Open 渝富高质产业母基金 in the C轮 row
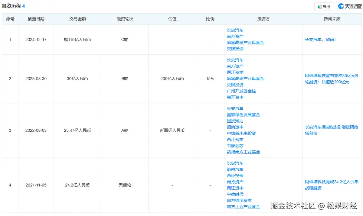 pos(245,43)
